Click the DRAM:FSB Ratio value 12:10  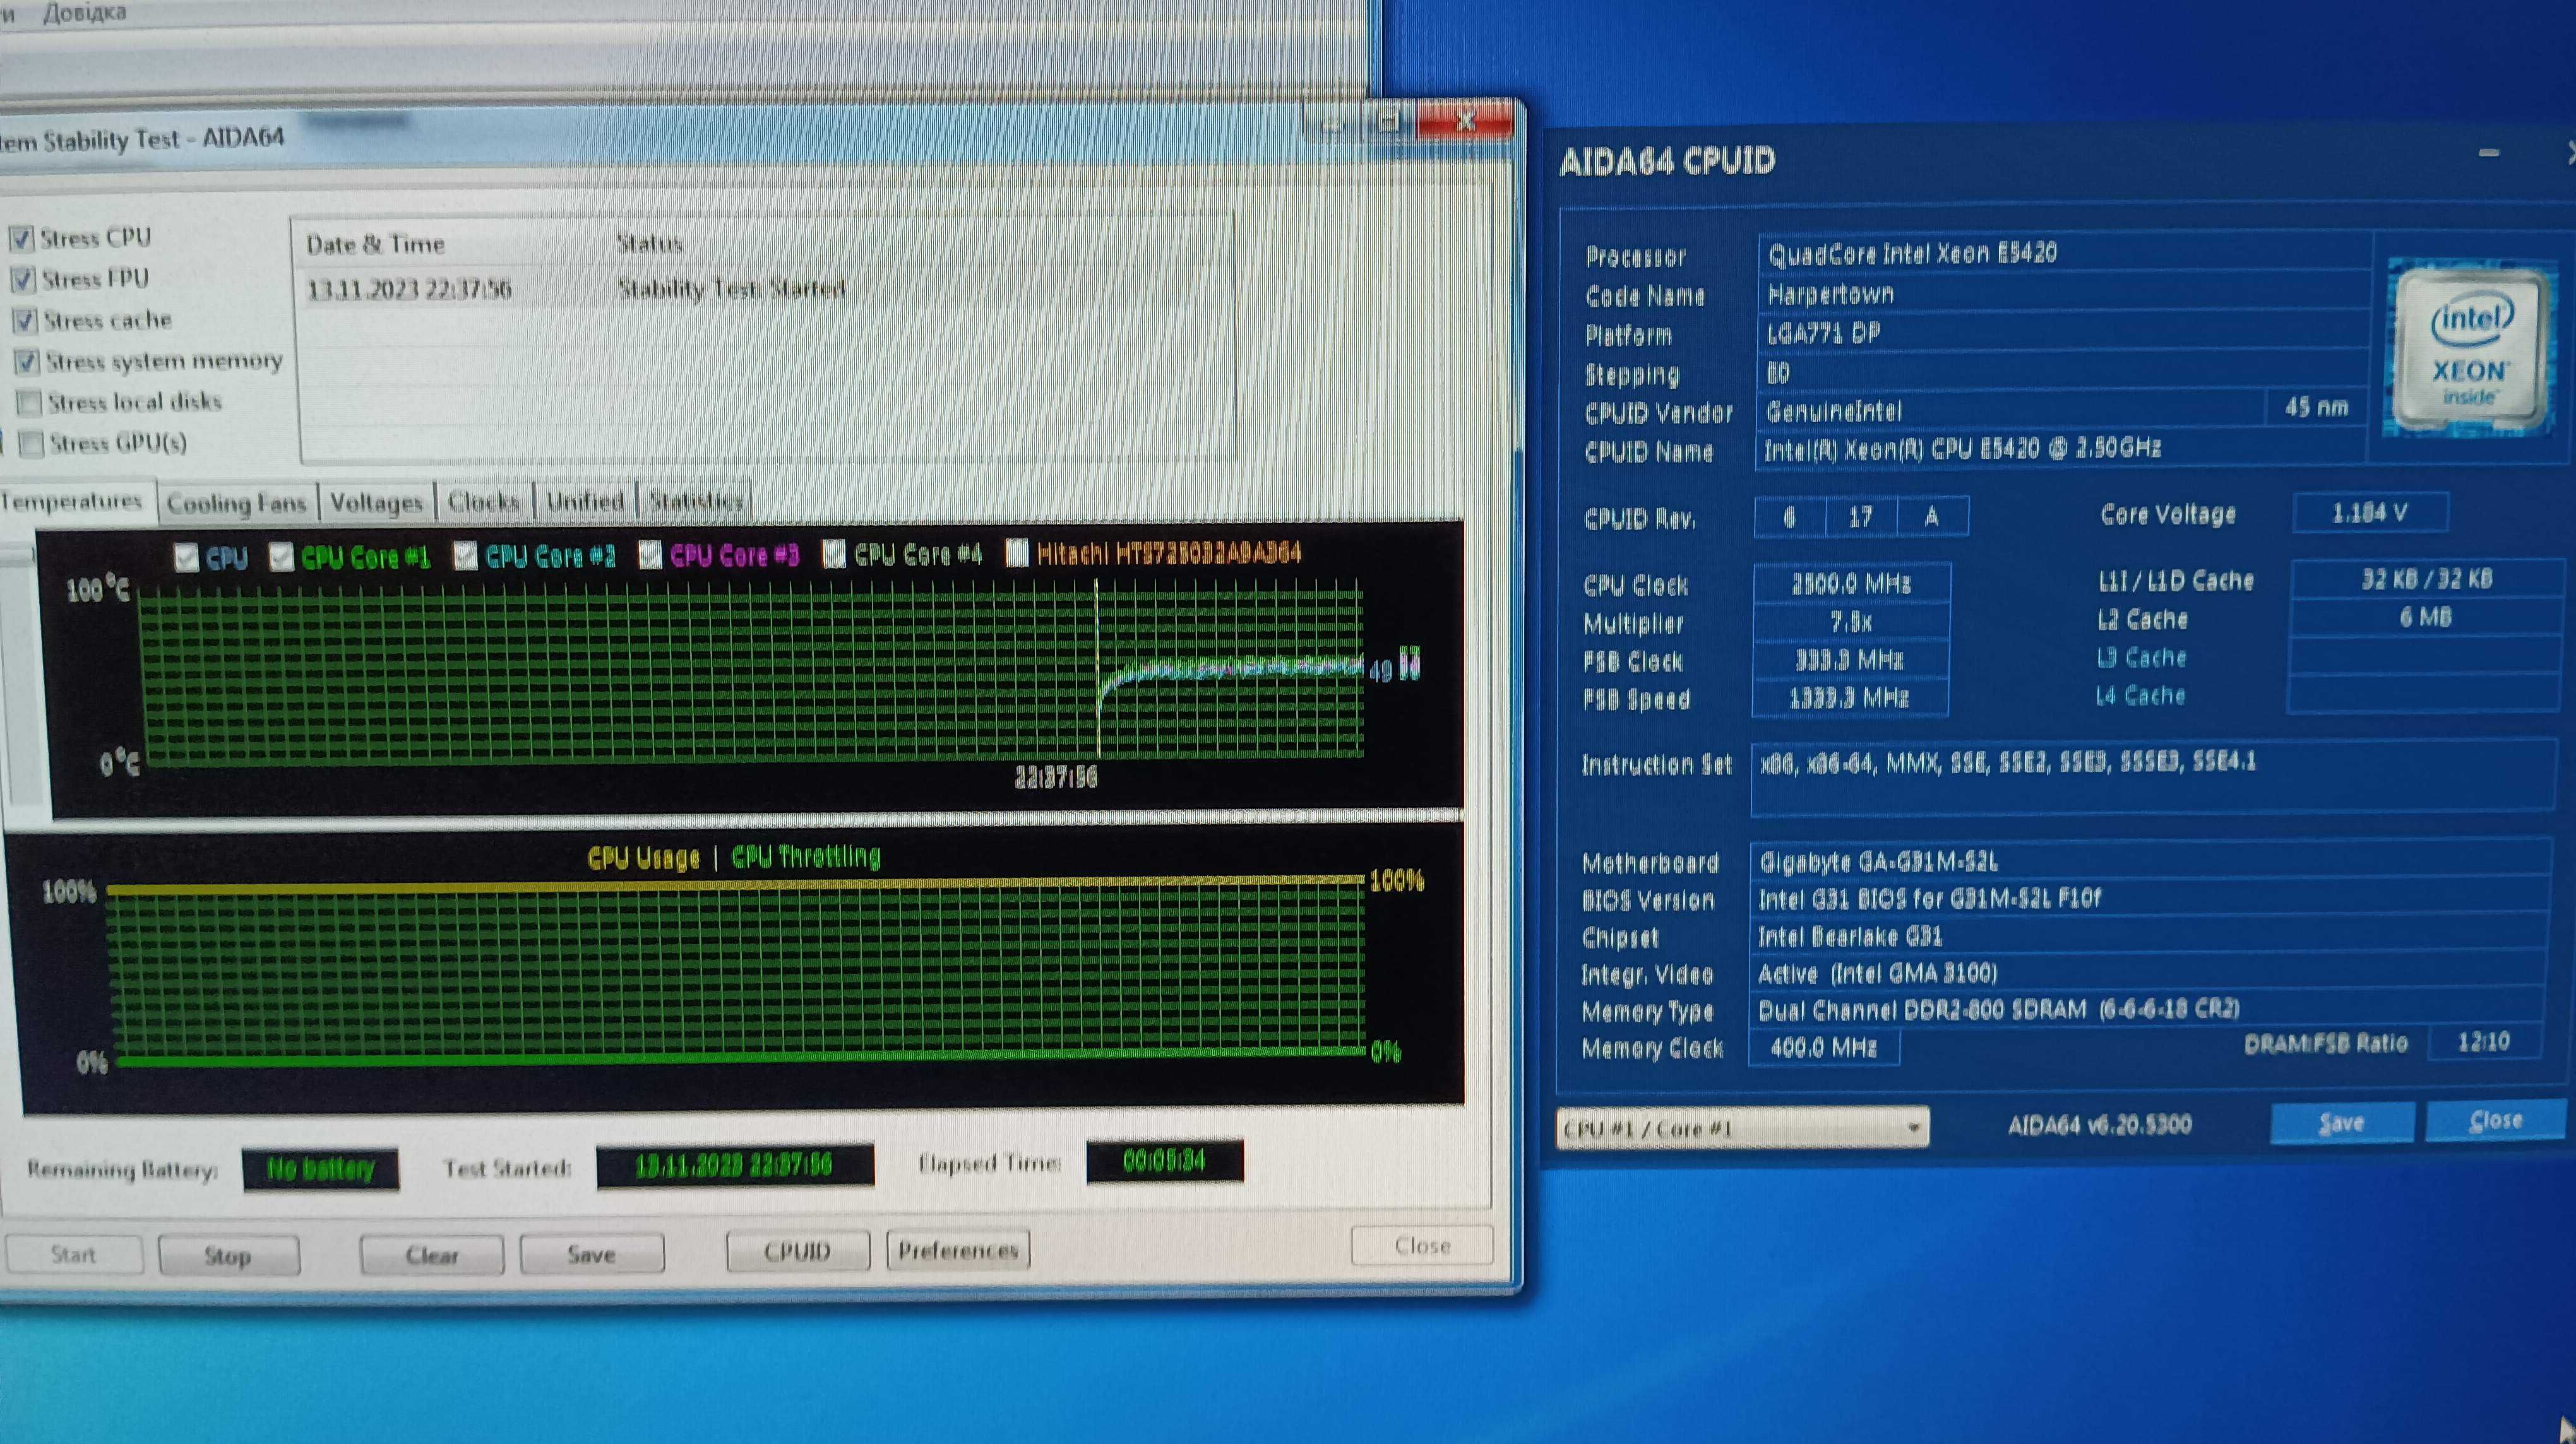click(x=2484, y=1041)
